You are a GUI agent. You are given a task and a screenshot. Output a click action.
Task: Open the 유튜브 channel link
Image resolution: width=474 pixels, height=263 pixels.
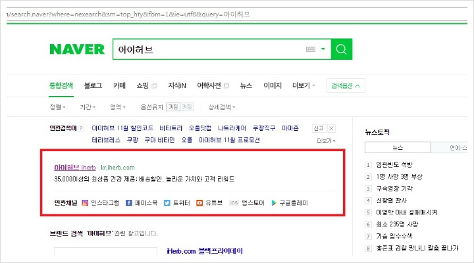pos(214,203)
